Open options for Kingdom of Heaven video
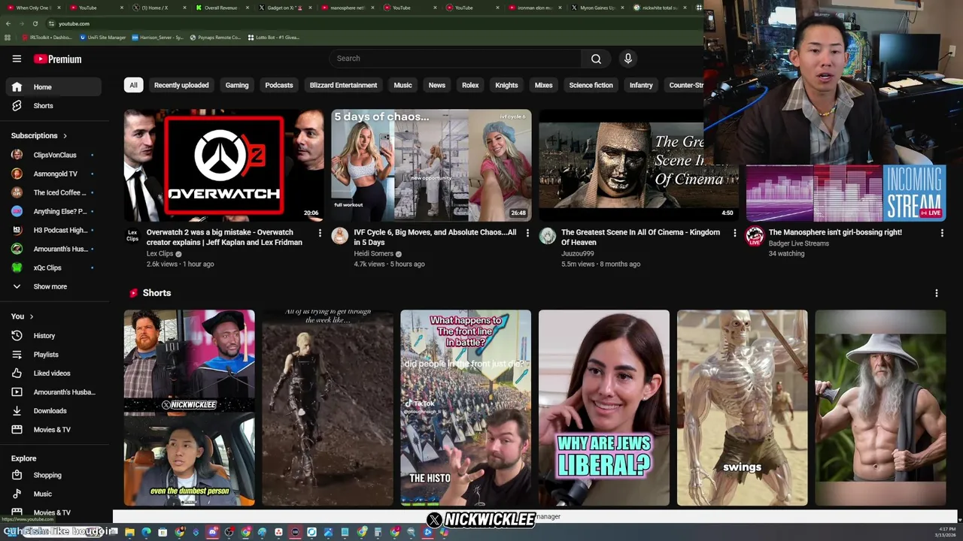Screen dimensions: 963x541 (735, 233)
